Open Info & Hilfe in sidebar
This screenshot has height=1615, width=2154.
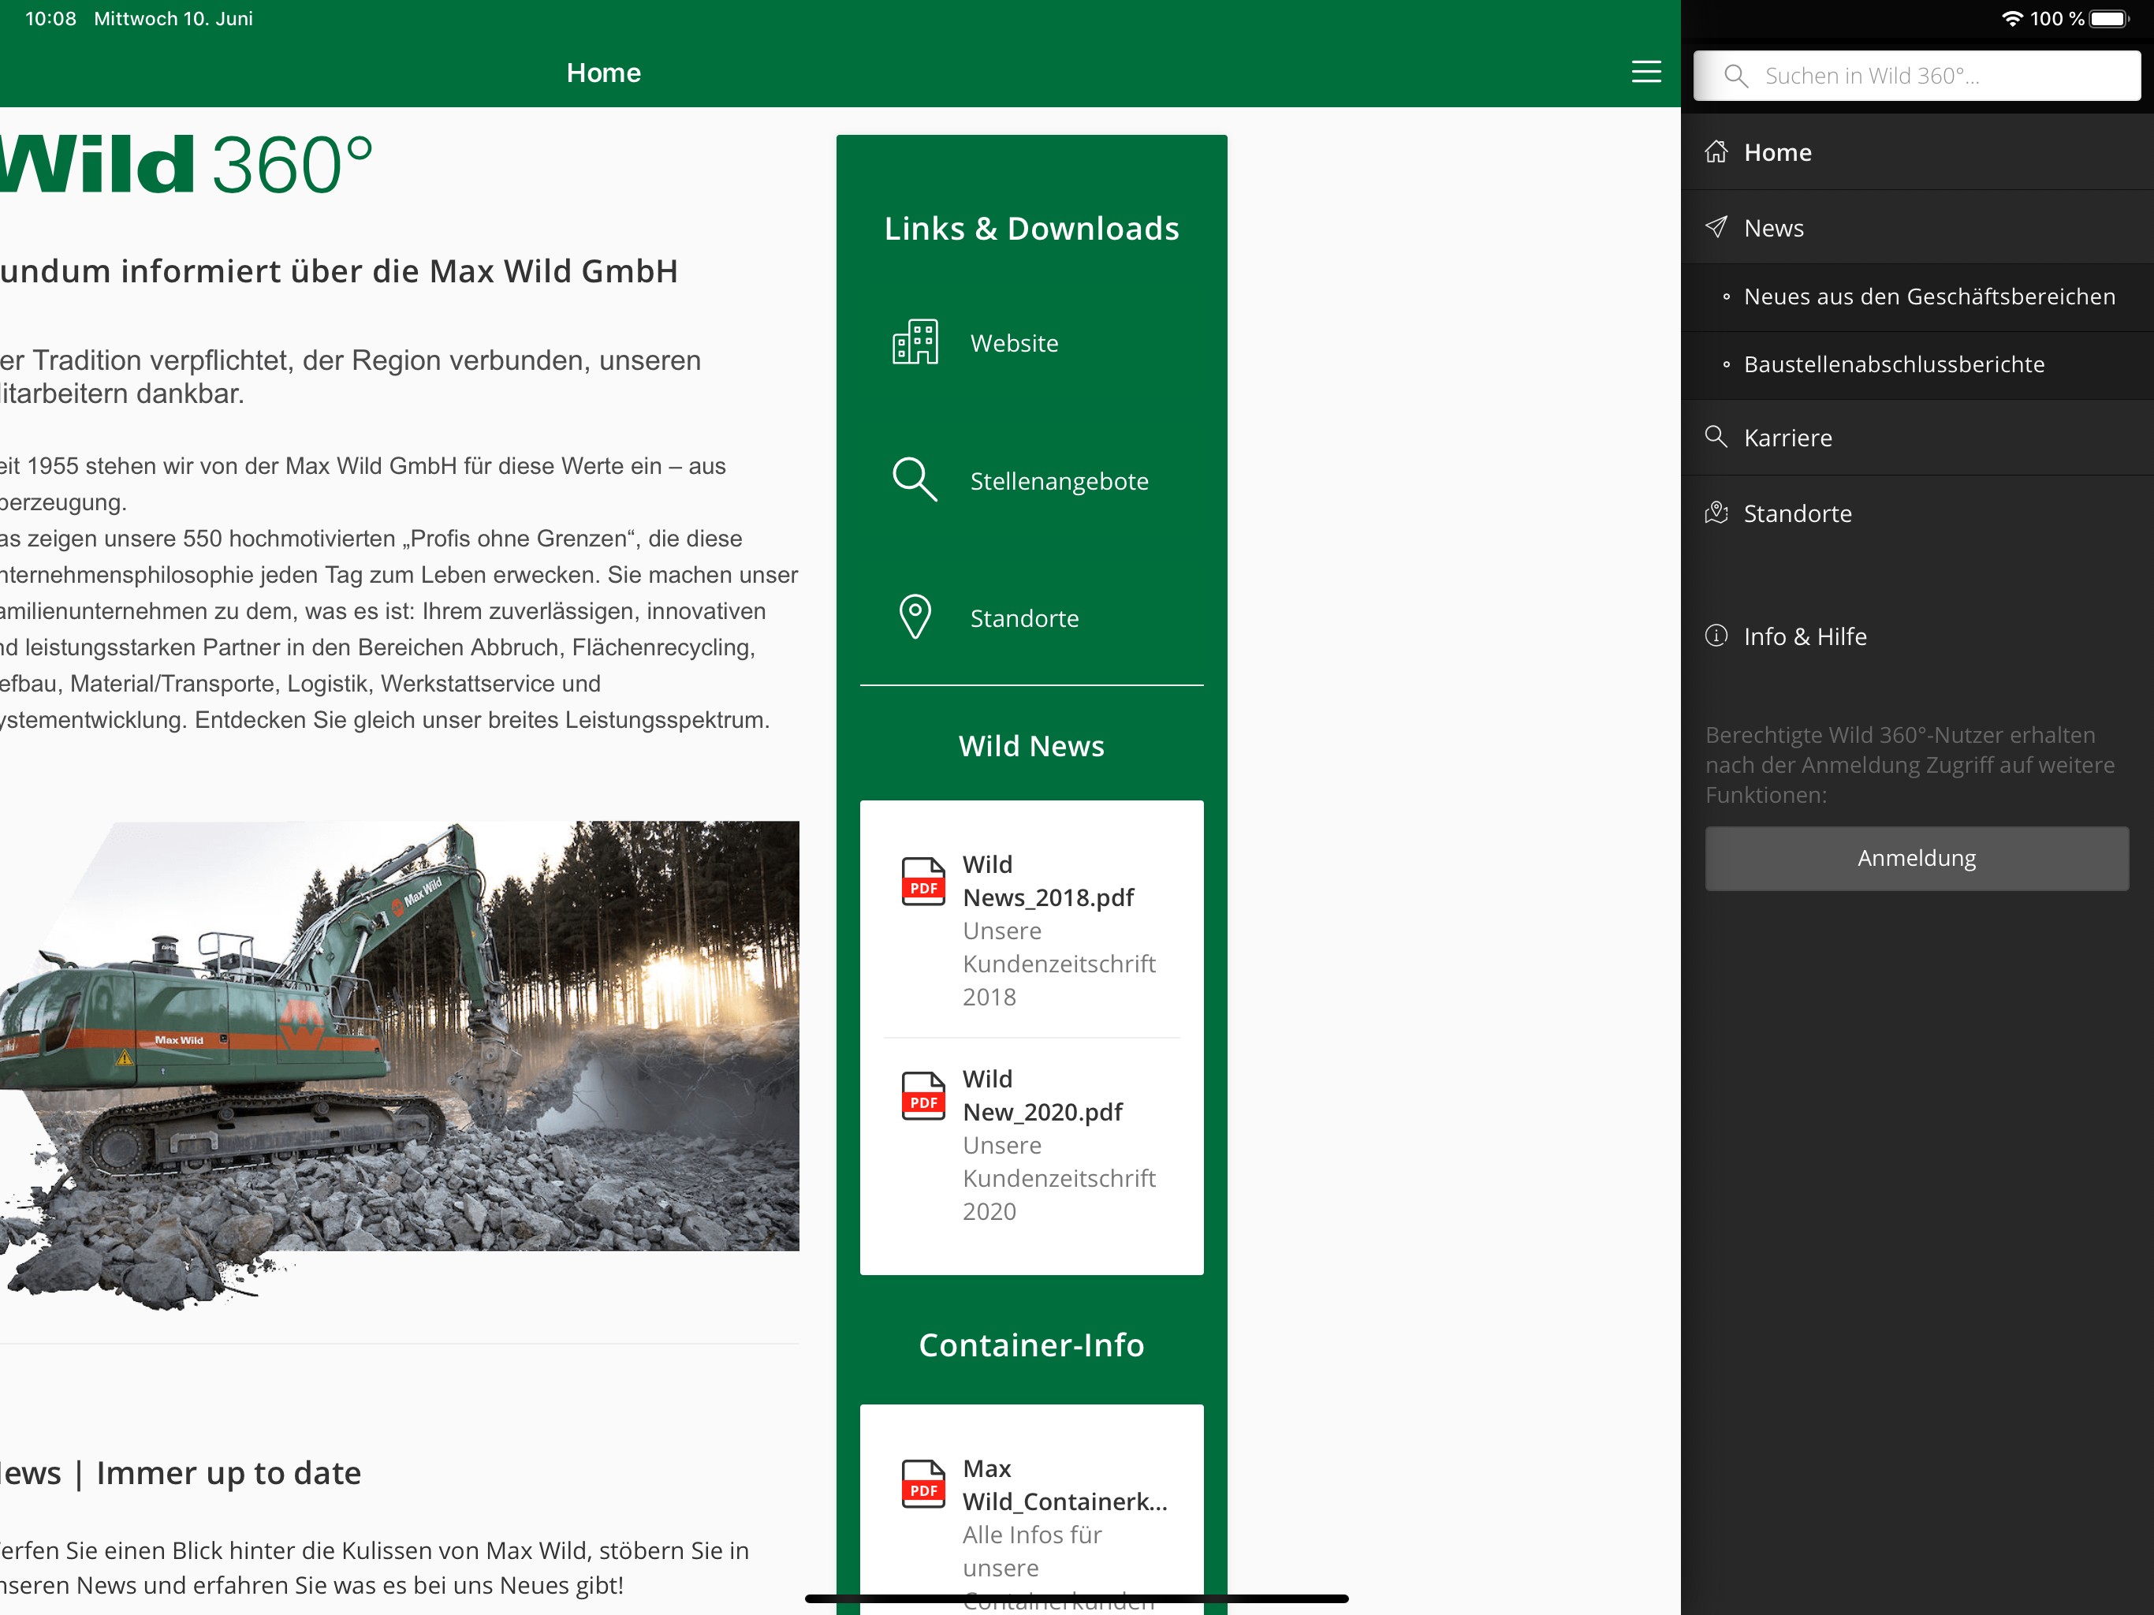click(1917, 636)
